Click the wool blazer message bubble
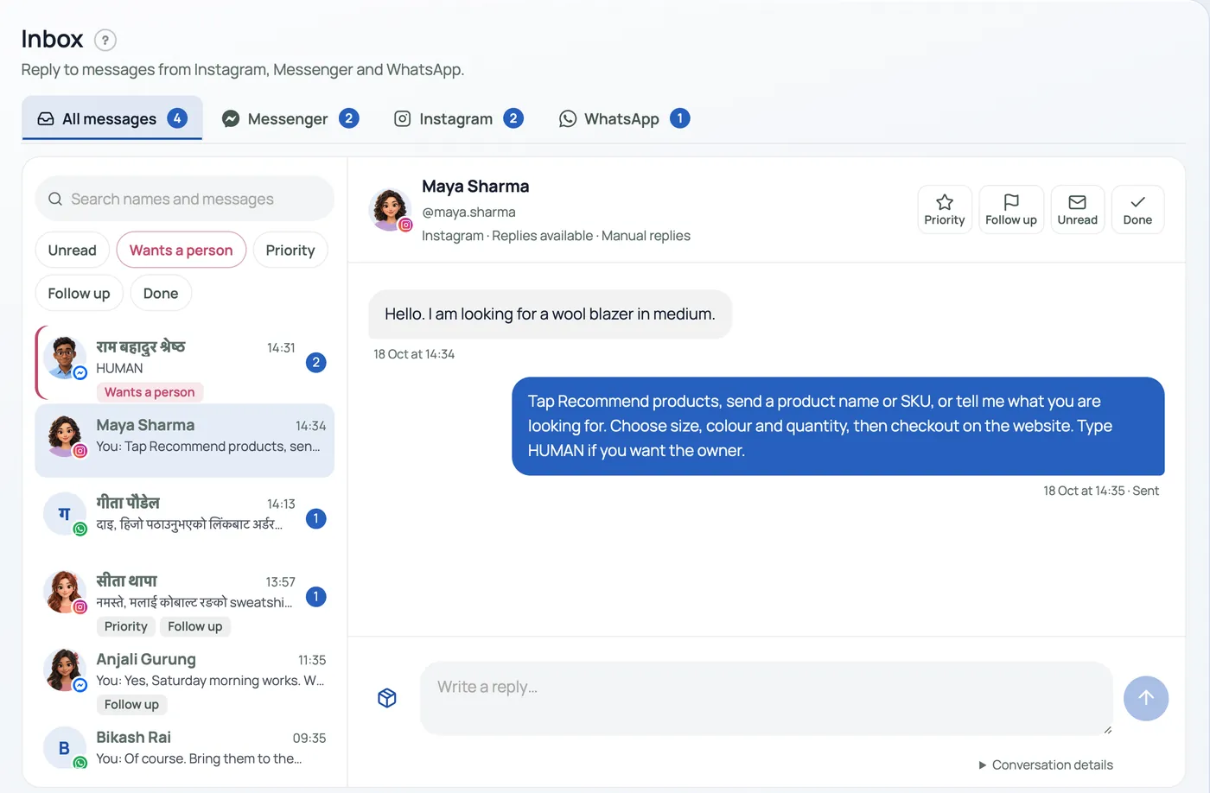The height and width of the screenshot is (793, 1210). [551, 314]
